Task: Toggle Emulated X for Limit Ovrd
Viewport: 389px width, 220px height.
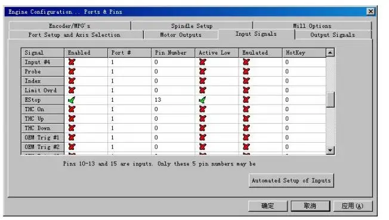Action: [246, 90]
